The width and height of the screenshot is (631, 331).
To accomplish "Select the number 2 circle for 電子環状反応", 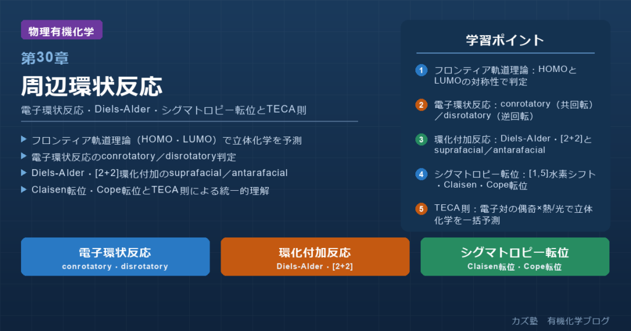I will click(x=421, y=105).
